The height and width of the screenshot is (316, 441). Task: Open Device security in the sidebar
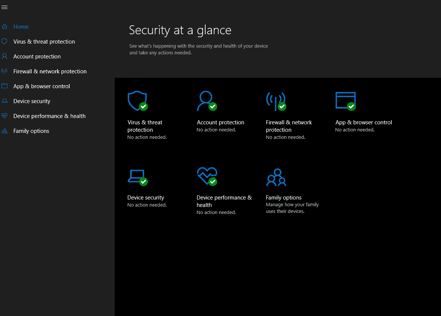tap(32, 101)
